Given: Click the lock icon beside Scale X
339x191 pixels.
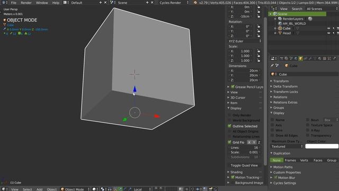Looking at the screenshot, I should coord(258,51).
